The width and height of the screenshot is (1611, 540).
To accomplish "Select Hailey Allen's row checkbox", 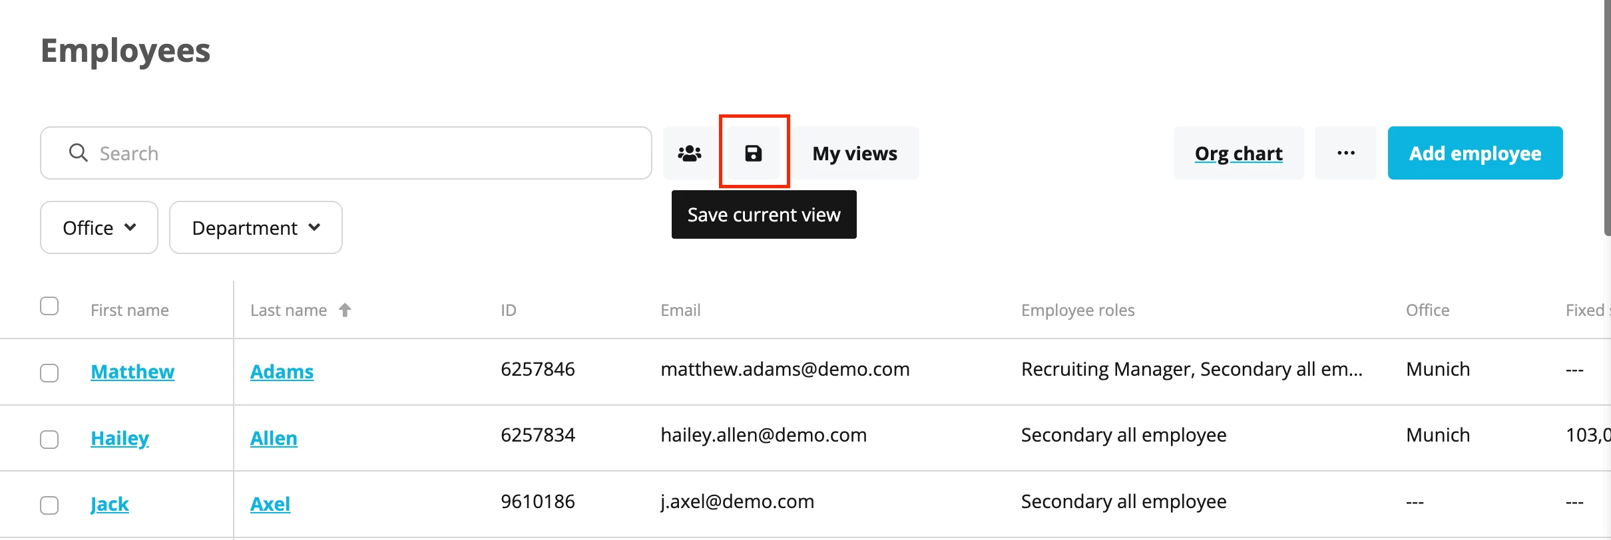I will [x=49, y=439].
